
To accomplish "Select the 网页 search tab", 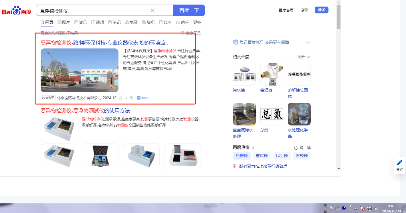I will 47,22.
